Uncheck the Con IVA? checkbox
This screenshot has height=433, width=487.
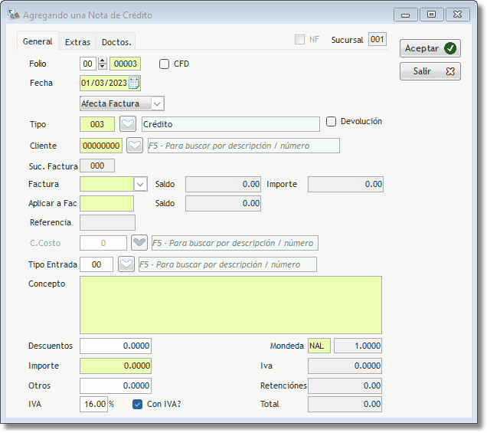click(137, 404)
